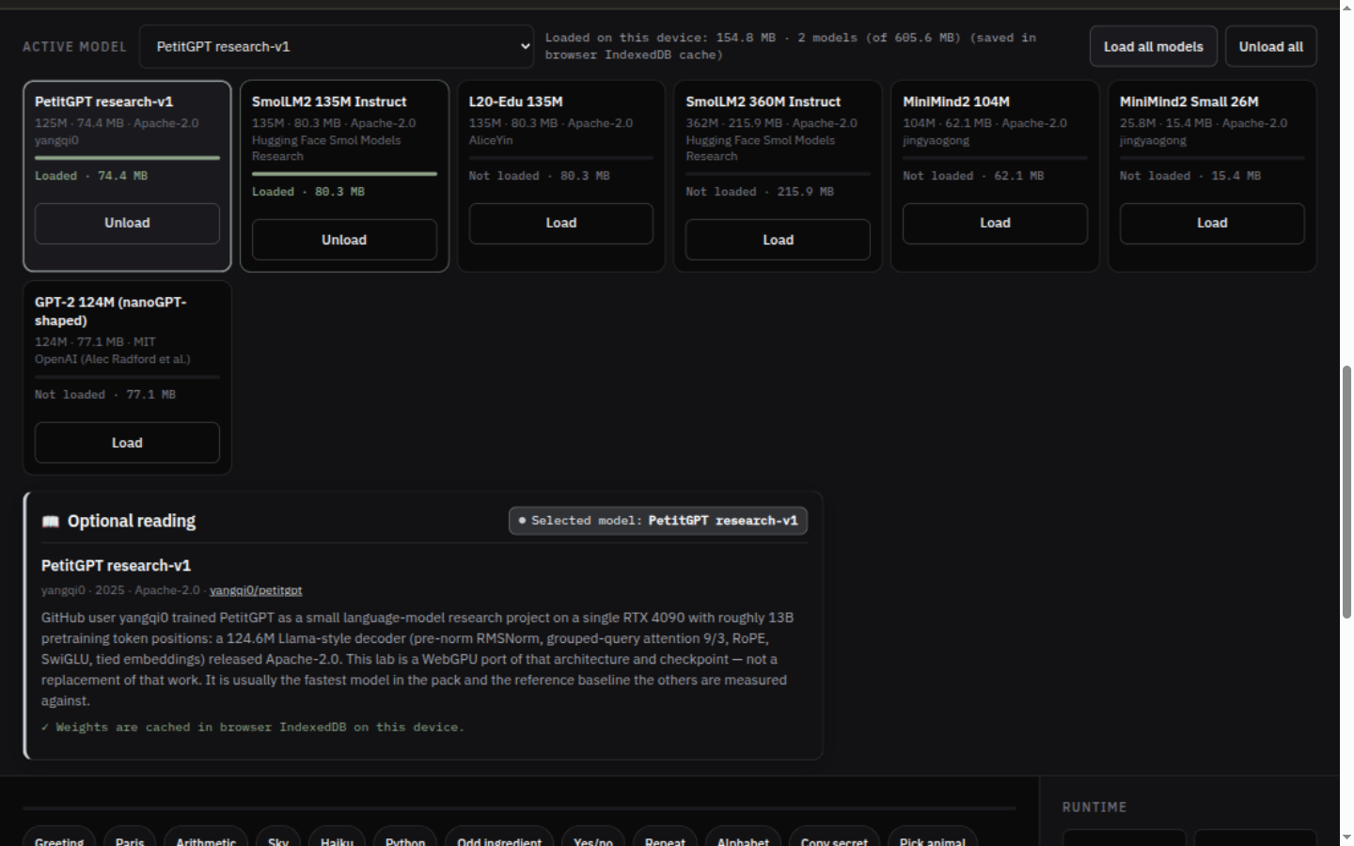Click the scrollbar down arrow
1354x846 pixels.
[1346, 837]
